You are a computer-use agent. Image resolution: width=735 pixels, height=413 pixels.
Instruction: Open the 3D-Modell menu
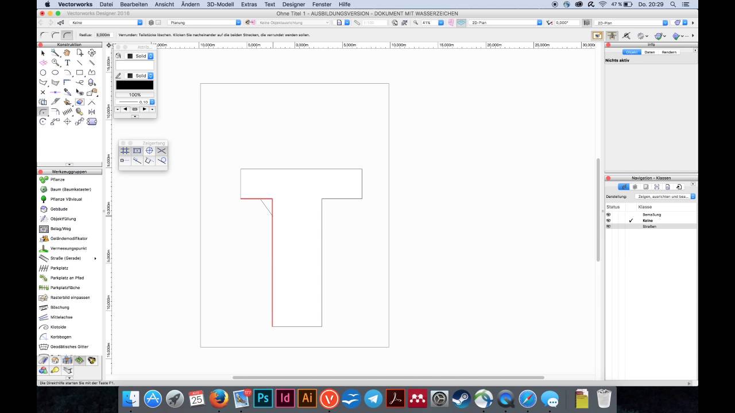pyautogui.click(x=220, y=4)
